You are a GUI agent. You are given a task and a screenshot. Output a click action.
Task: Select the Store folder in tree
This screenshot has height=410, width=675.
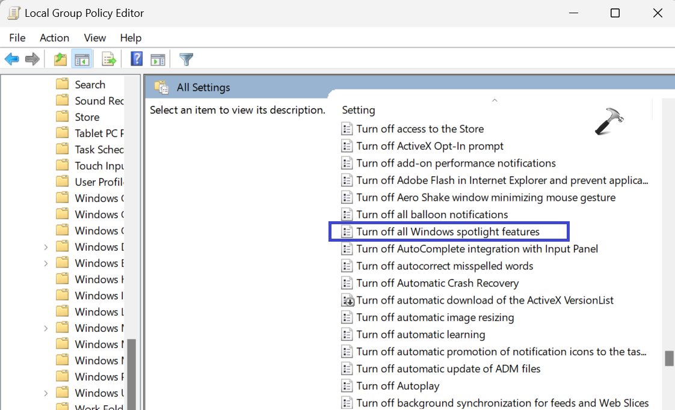click(87, 117)
